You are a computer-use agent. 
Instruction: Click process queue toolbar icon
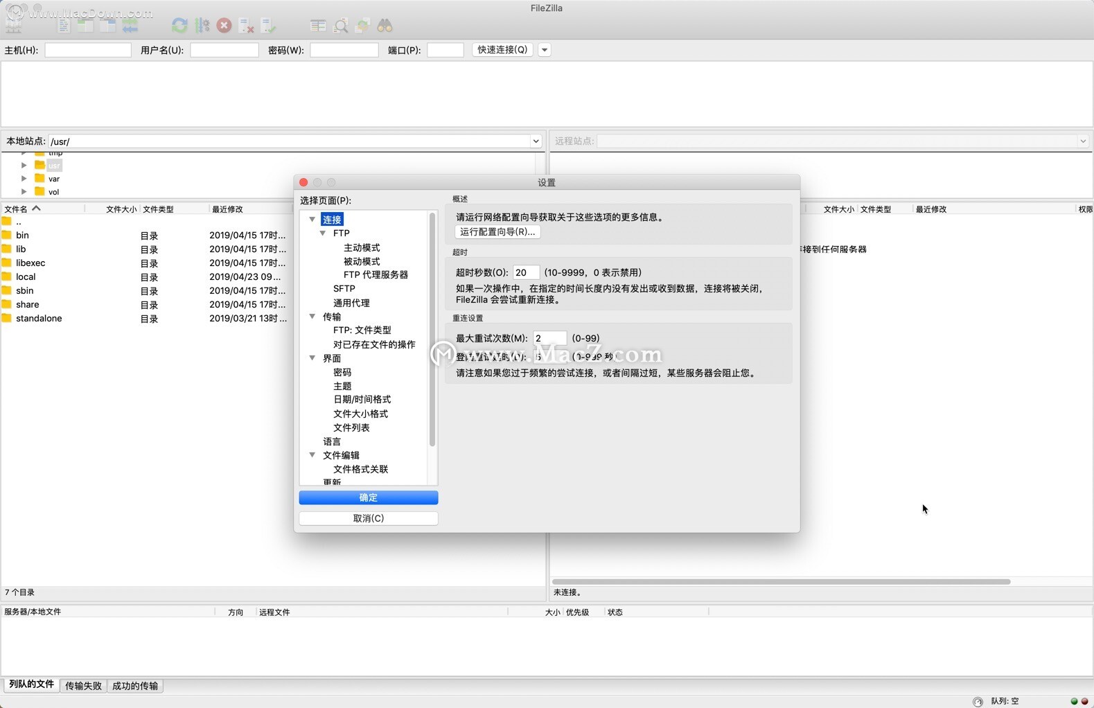202,26
